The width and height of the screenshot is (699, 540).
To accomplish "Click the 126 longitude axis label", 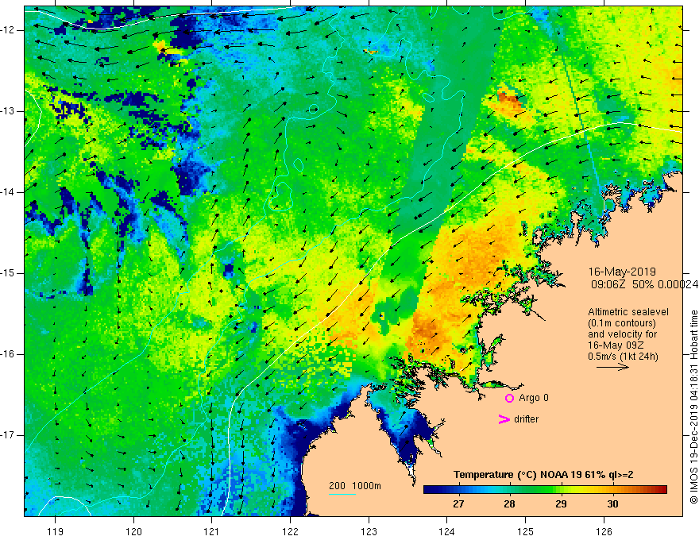I will click(604, 531).
